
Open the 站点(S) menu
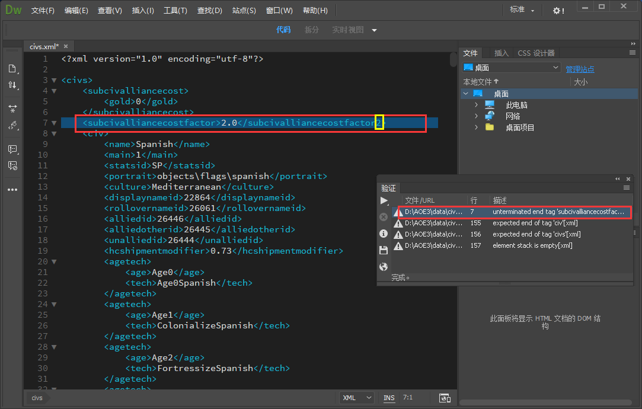244,11
